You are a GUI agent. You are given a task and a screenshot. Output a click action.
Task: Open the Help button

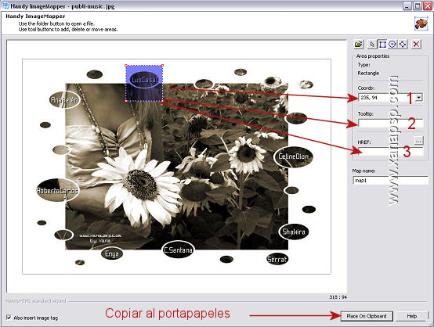coord(411,316)
